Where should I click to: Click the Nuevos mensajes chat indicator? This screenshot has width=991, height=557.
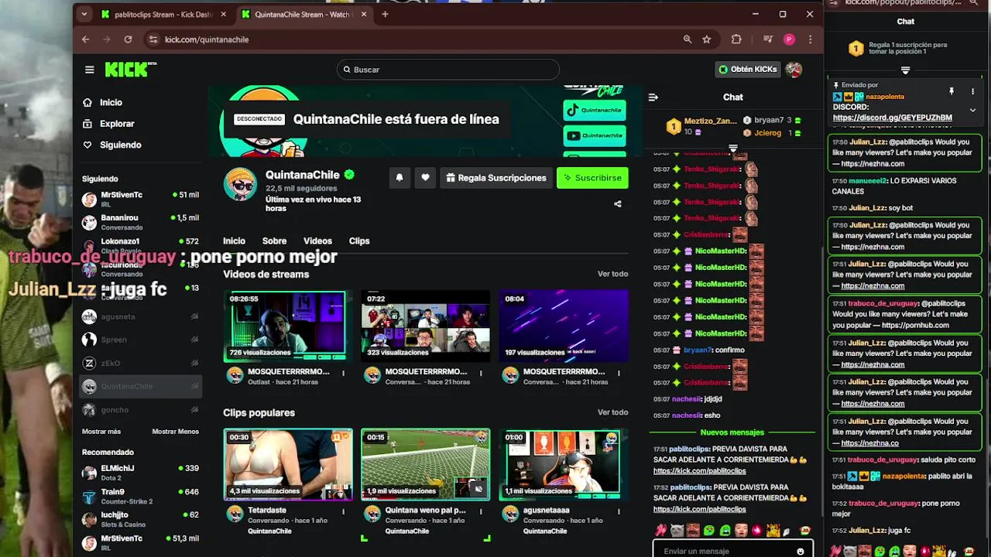(732, 432)
